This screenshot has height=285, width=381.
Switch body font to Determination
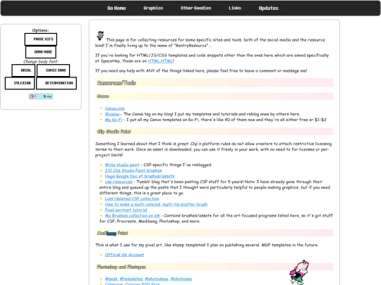pyautogui.click(x=56, y=83)
